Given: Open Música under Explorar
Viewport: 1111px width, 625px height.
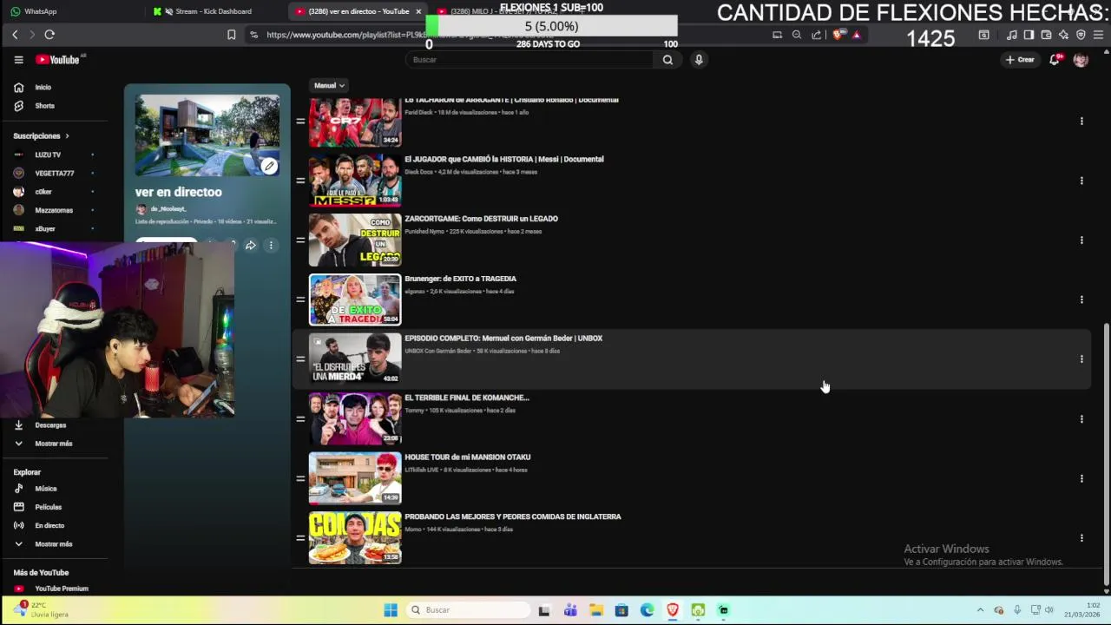Looking at the screenshot, I should click(45, 489).
